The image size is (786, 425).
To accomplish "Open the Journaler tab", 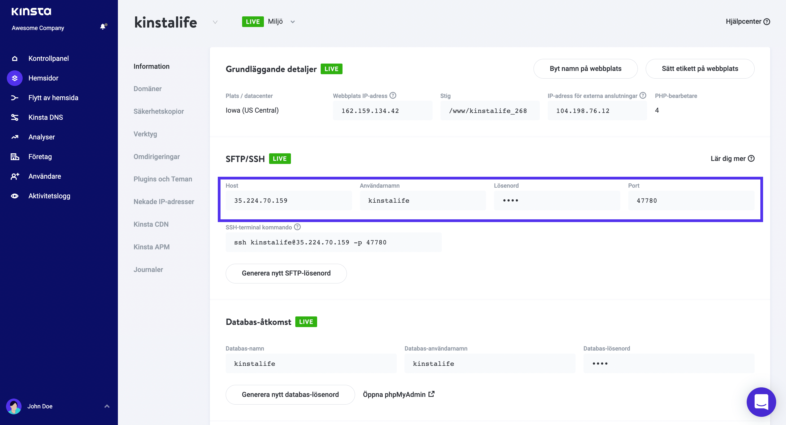I will click(148, 270).
